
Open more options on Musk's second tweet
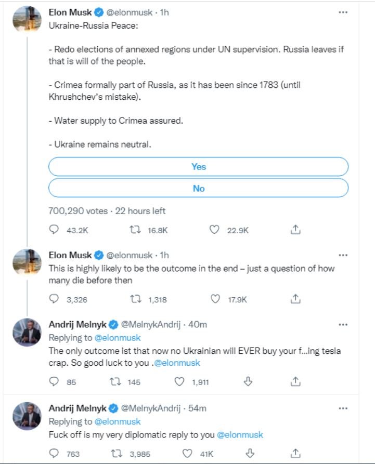[x=343, y=255]
